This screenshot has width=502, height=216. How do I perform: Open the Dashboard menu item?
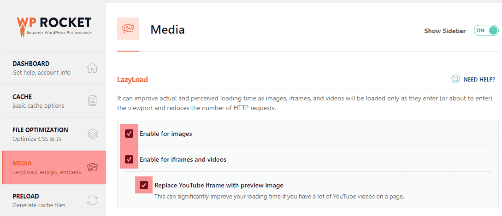pos(54,68)
